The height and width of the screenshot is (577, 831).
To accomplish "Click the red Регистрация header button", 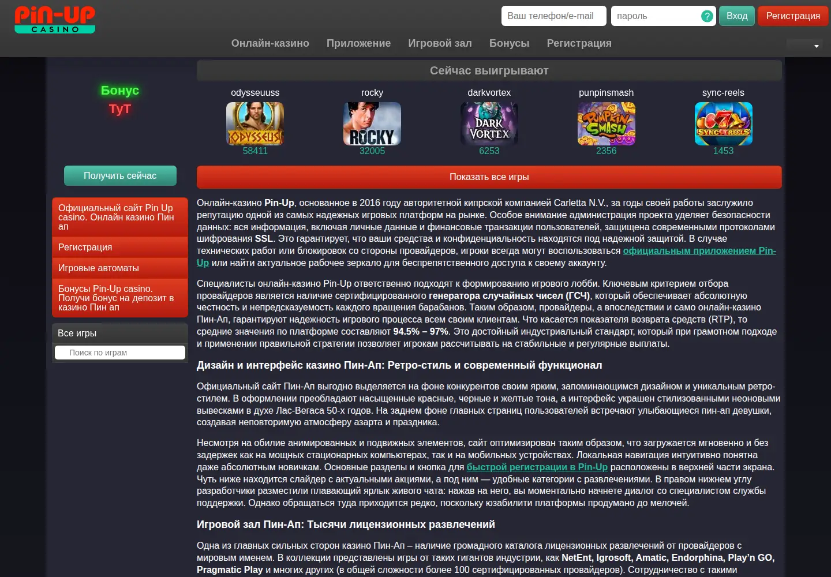I will (793, 16).
